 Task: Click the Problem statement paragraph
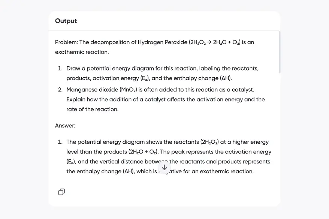(154, 47)
